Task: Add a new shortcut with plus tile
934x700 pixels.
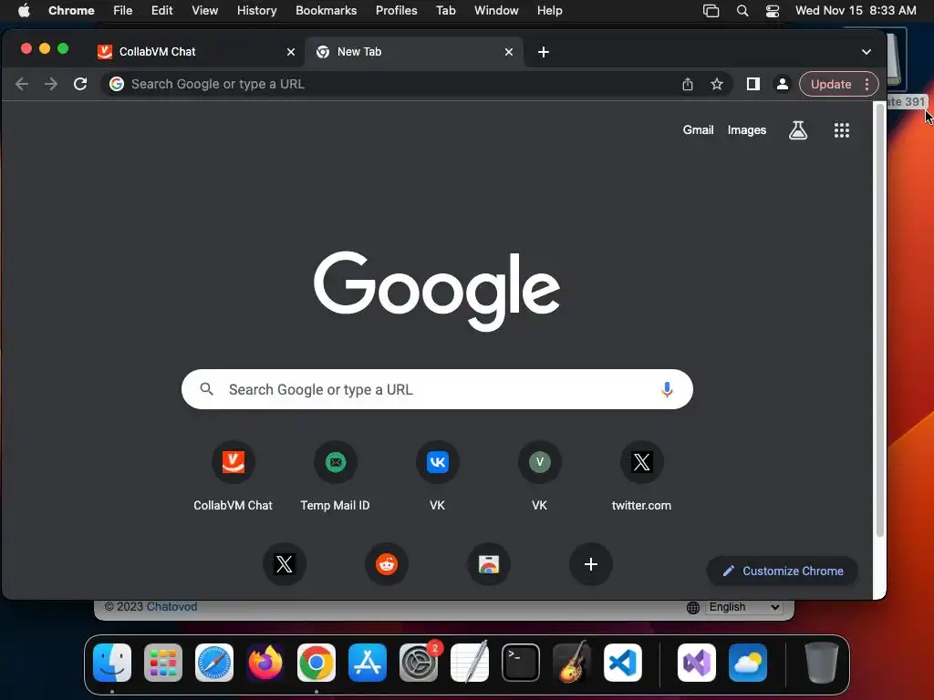Action: coord(591,563)
